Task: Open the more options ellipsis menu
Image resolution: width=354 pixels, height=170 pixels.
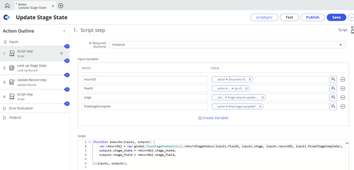Action: pyautogui.click(x=351, y=17)
